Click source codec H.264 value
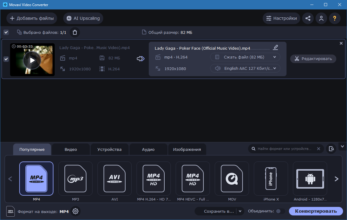This screenshot has width=347, height=220. point(114,69)
